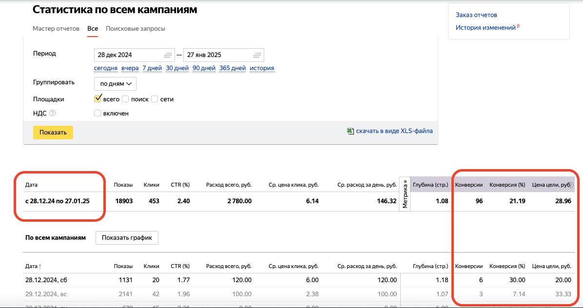
Task: Expand the vertical 'Метрика »' panel toggle
Action: [x=404, y=193]
